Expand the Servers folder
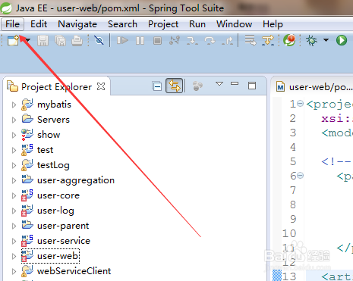The height and width of the screenshot is (281, 353). pos(14,120)
